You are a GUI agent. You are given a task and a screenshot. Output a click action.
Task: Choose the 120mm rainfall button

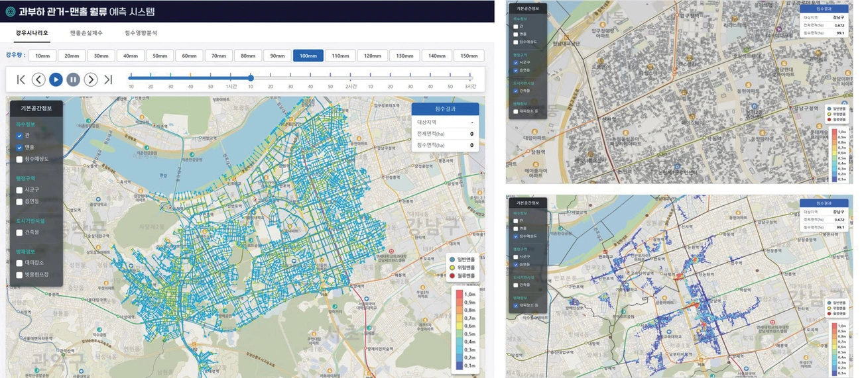point(372,56)
